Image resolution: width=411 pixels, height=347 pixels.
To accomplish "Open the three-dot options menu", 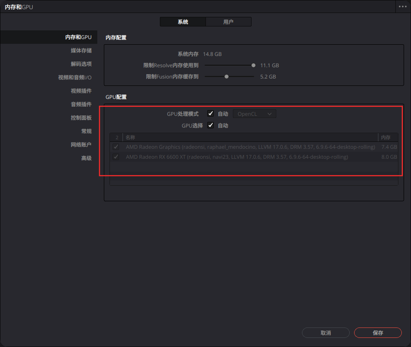I will click(x=403, y=7).
